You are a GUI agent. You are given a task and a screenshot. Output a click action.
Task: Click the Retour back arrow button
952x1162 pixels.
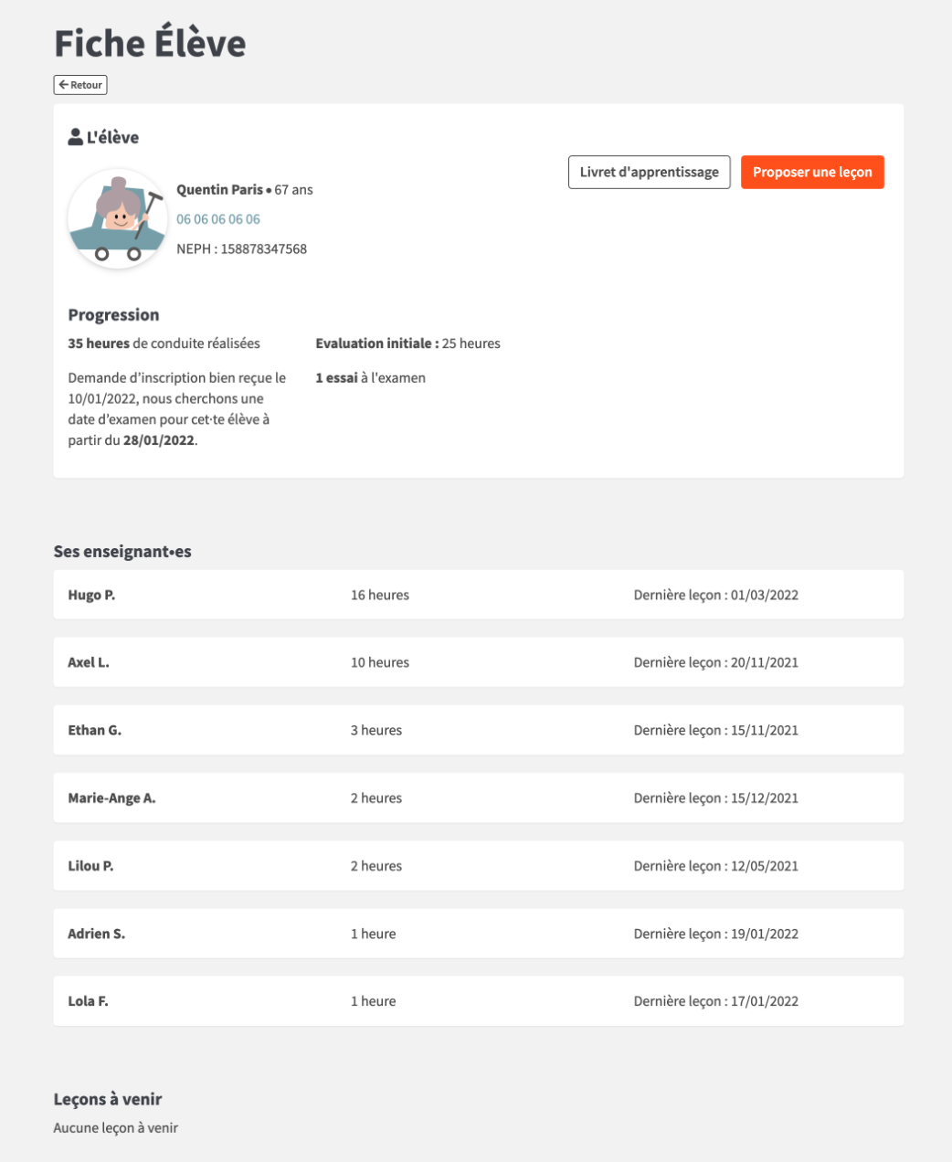(80, 85)
